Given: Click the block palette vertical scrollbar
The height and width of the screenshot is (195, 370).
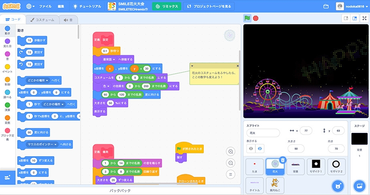Looking at the screenshot, I should [78, 32].
